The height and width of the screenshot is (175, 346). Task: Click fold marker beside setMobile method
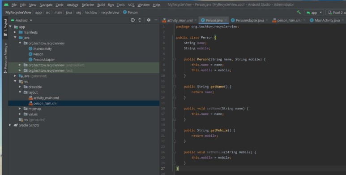175,152
